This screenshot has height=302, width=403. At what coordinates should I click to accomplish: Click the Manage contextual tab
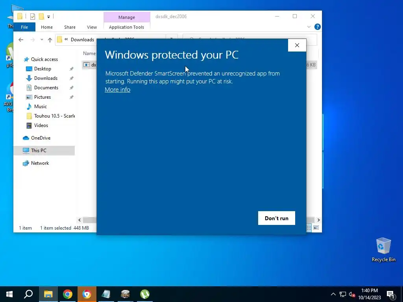pyautogui.click(x=127, y=17)
